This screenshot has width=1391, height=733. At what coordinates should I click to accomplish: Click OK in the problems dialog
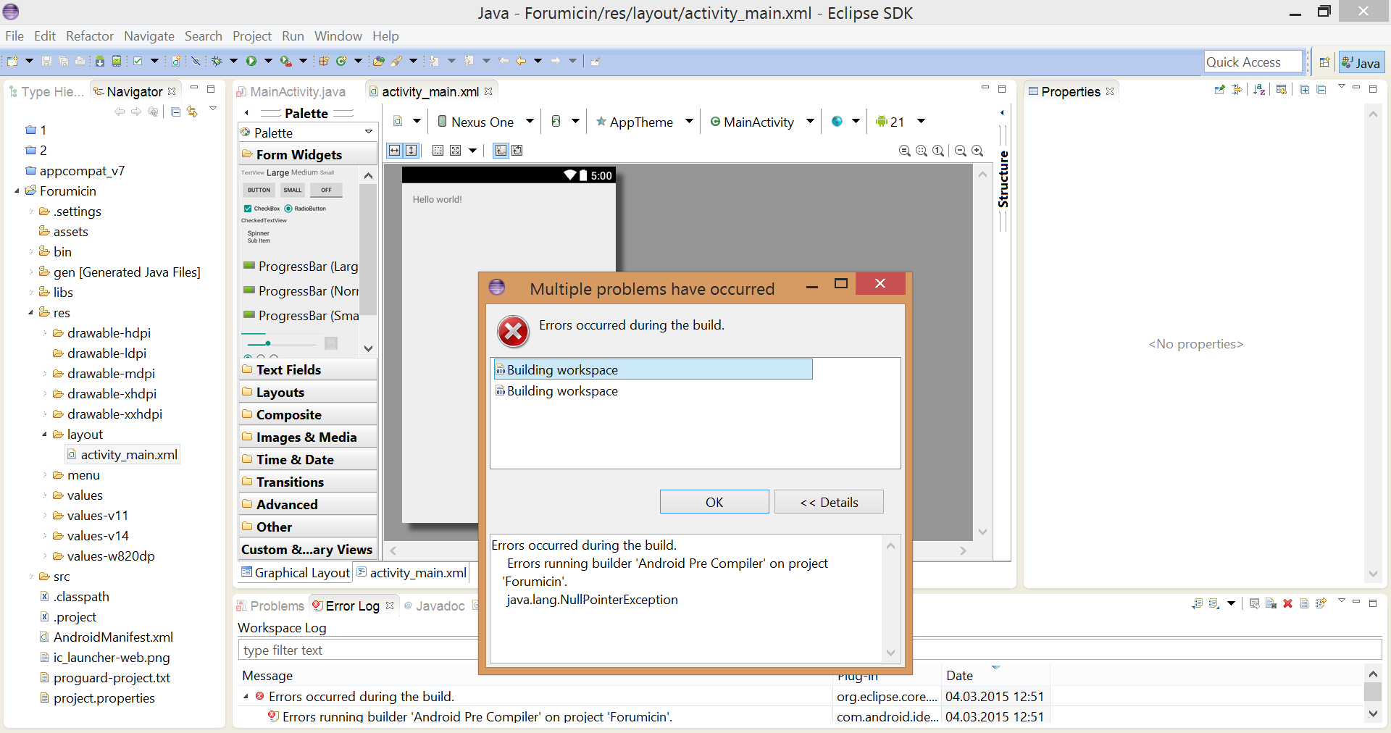click(714, 502)
